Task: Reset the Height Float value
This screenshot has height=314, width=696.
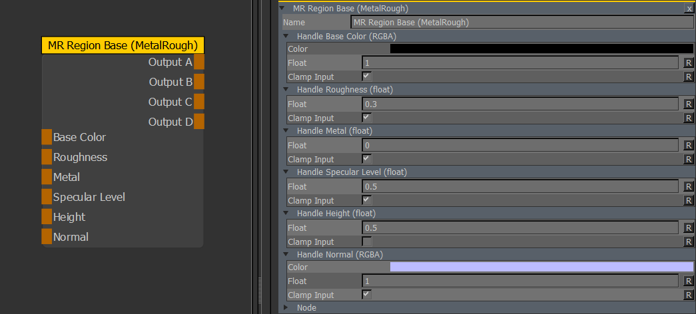Action: click(x=689, y=228)
